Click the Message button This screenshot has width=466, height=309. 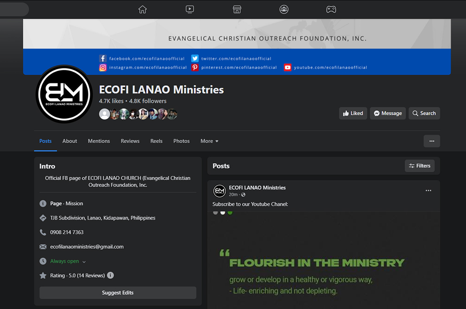[x=388, y=113]
